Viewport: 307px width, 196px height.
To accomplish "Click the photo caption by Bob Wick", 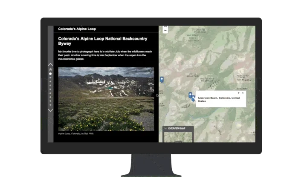I will point(76,134).
